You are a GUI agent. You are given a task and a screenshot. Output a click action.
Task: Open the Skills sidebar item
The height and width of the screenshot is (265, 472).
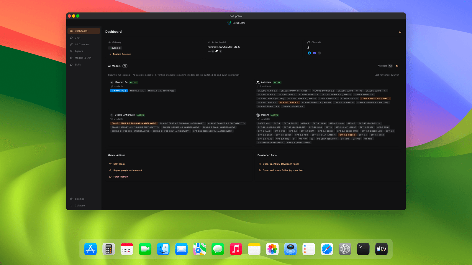(x=83, y=64)
